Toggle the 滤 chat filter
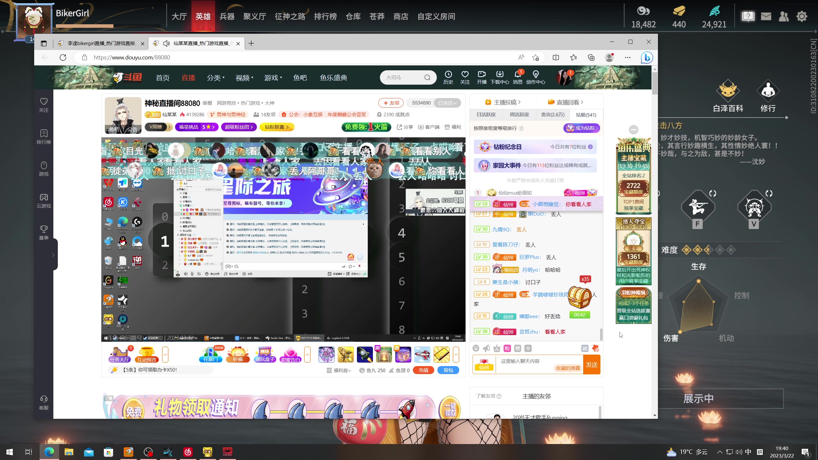 (585, 348)
